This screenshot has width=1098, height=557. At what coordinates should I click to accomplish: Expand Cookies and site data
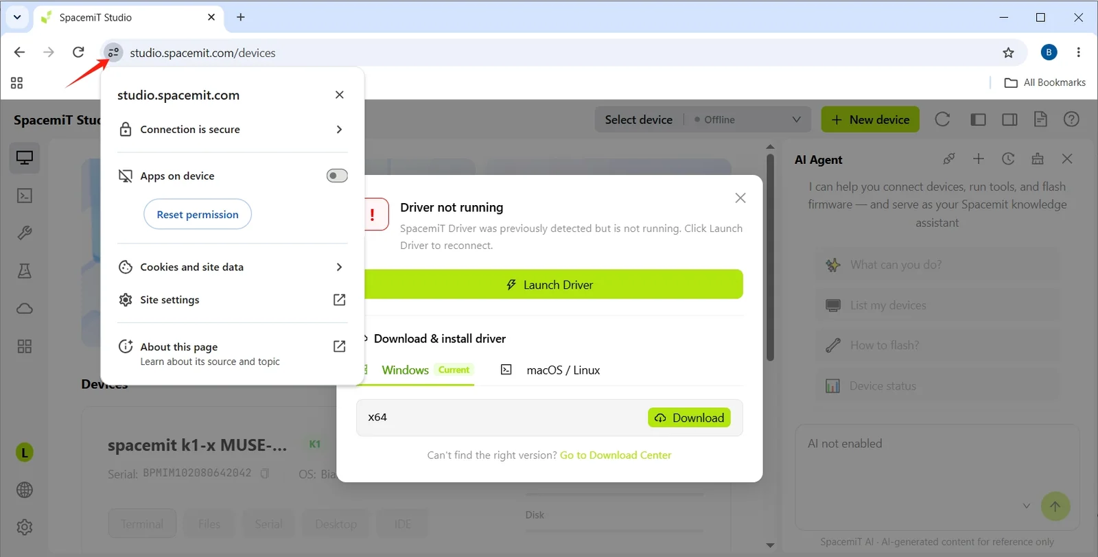click(x=233, y=267)
